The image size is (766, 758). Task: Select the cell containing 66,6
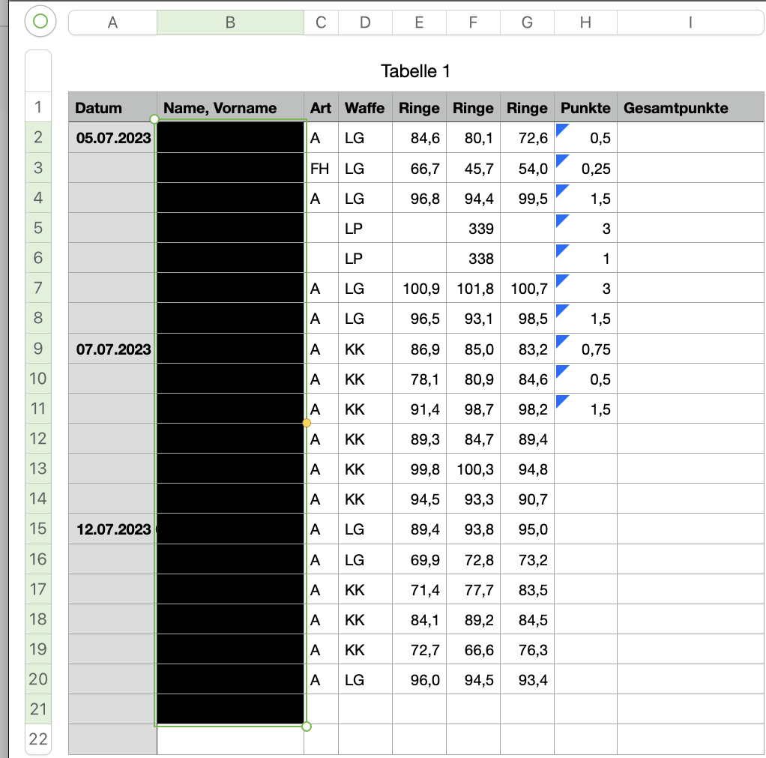point(473,649)
